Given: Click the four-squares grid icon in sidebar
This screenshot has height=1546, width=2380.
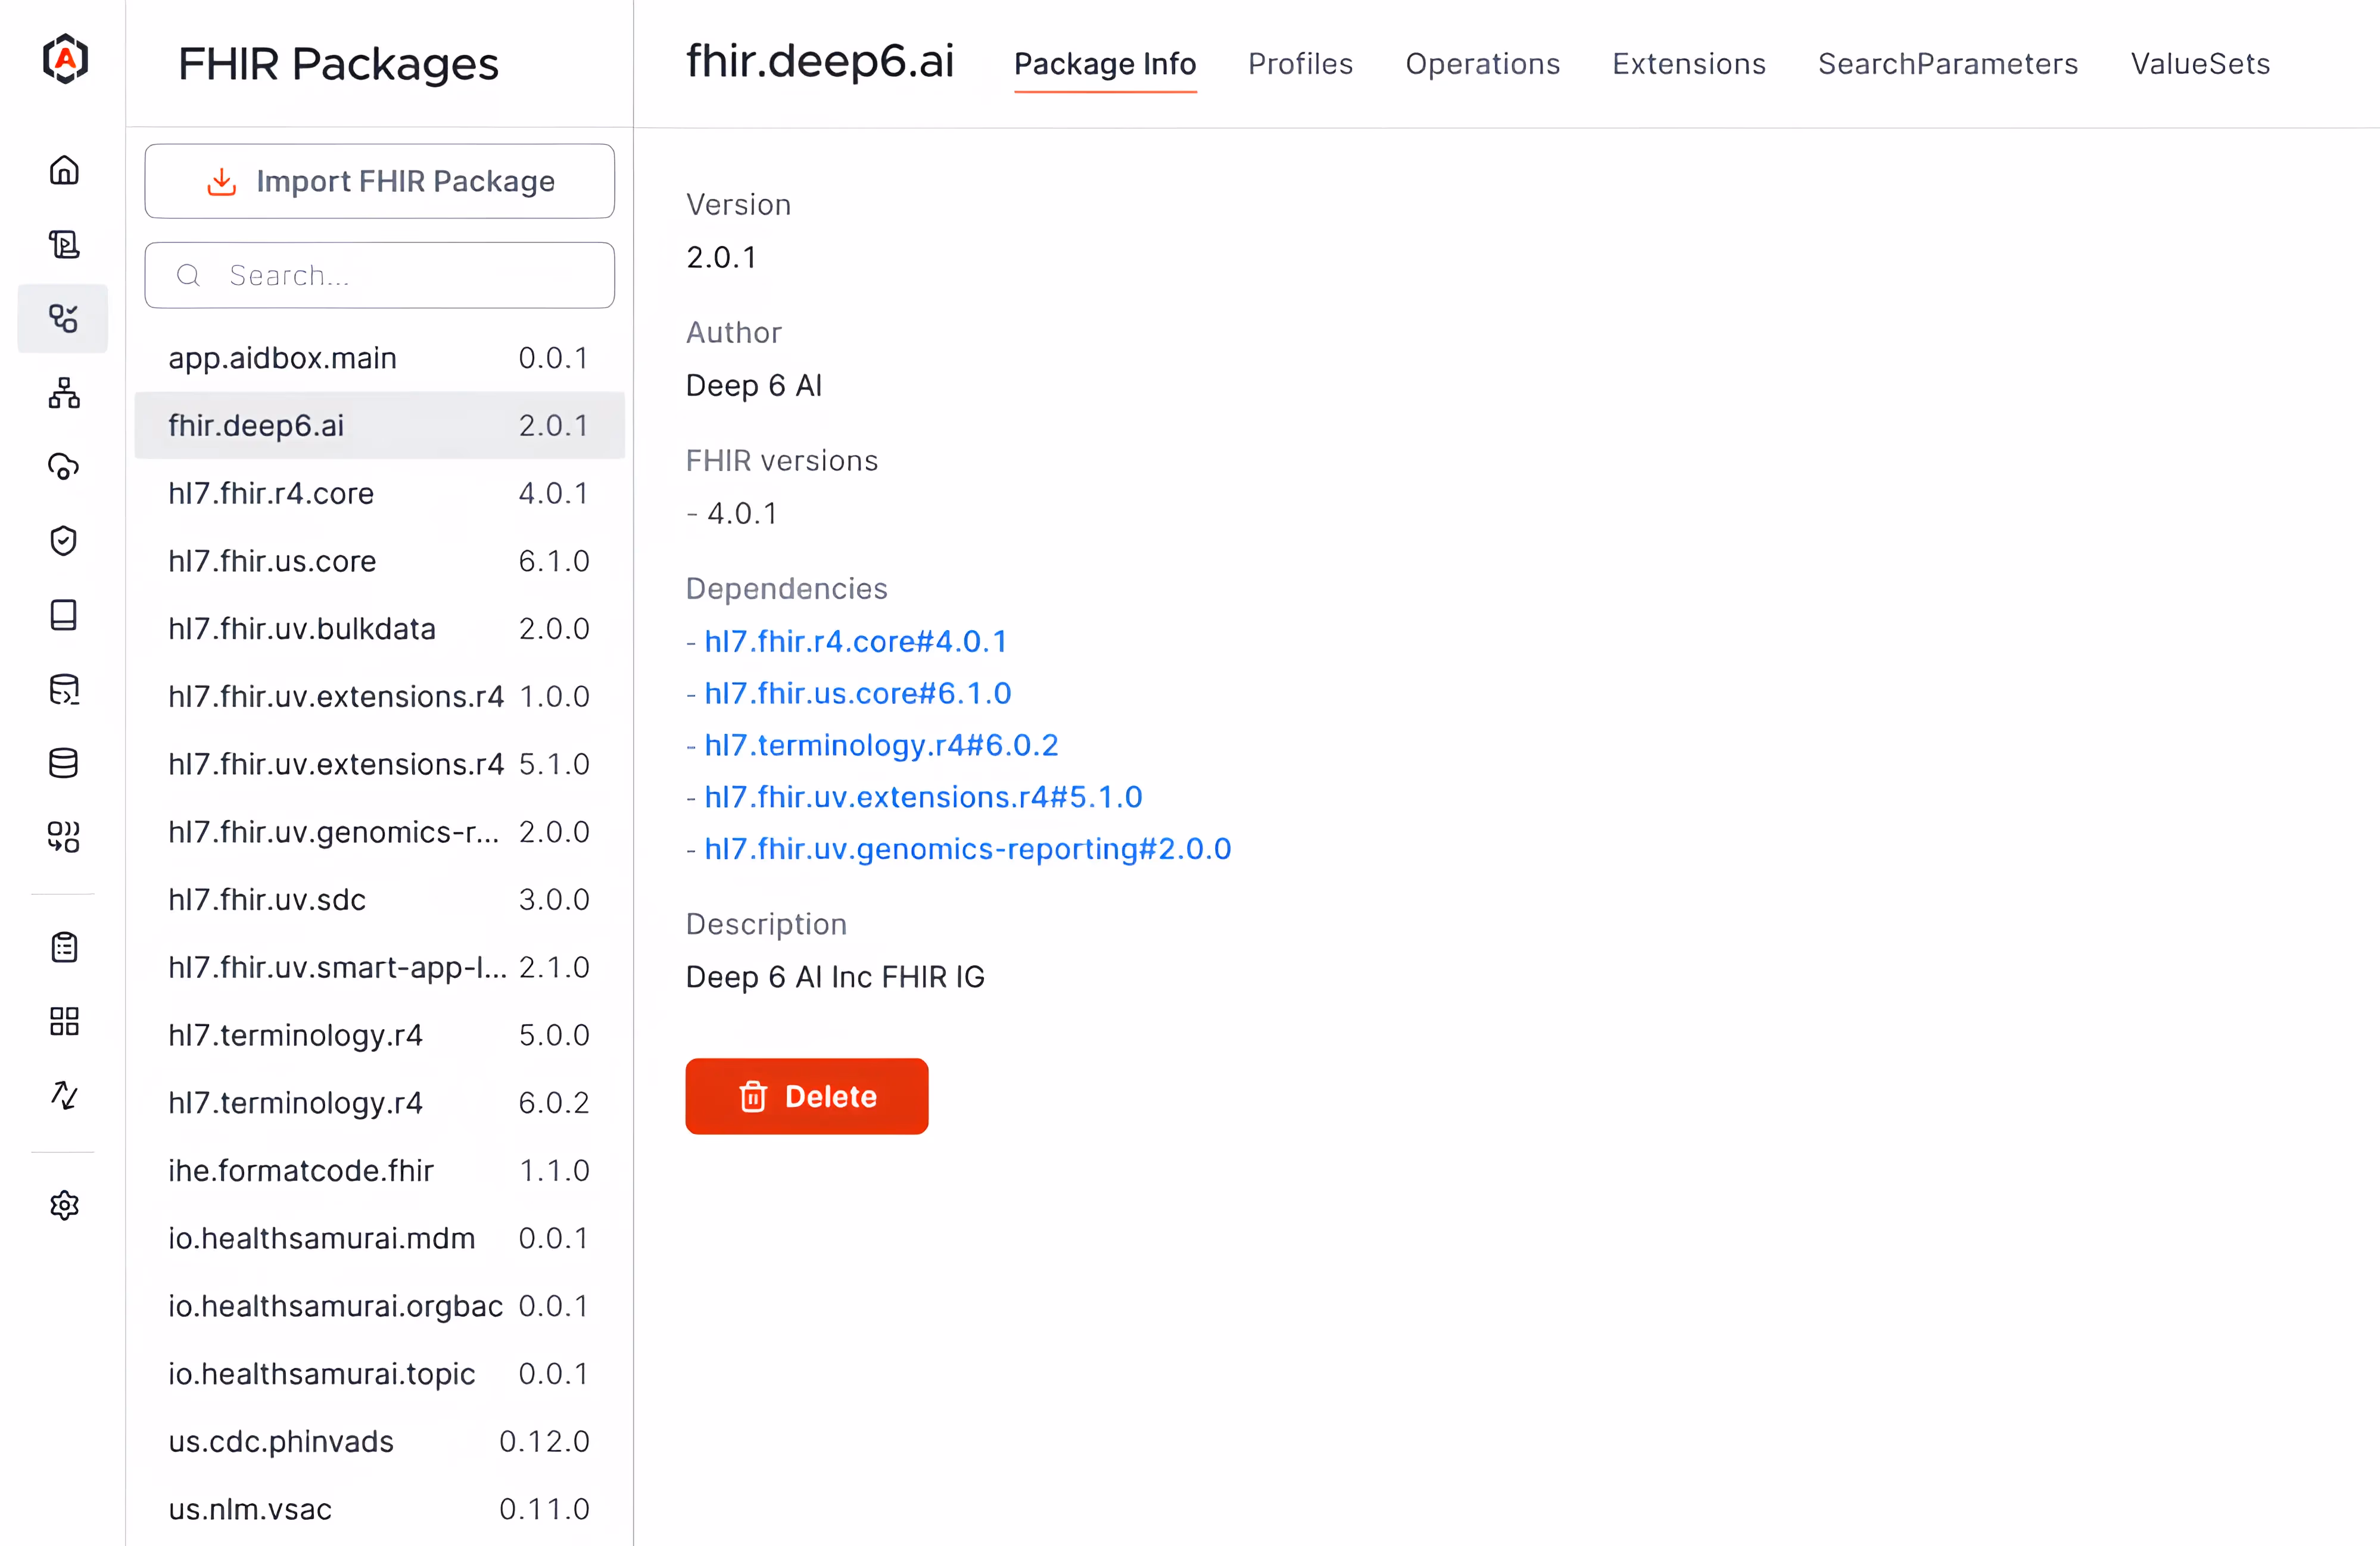Looking at the screenshot, I should pos(64,1021).
